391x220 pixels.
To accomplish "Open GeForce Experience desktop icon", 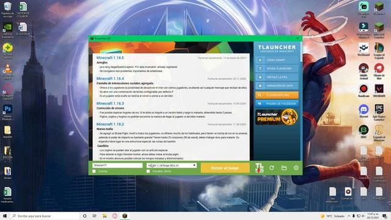I will [7, 31].
